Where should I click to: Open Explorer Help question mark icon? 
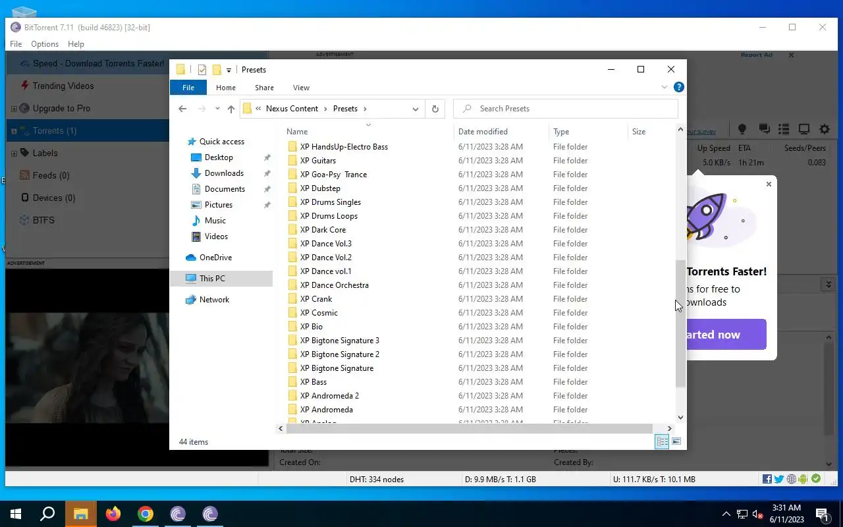(679, 87)
